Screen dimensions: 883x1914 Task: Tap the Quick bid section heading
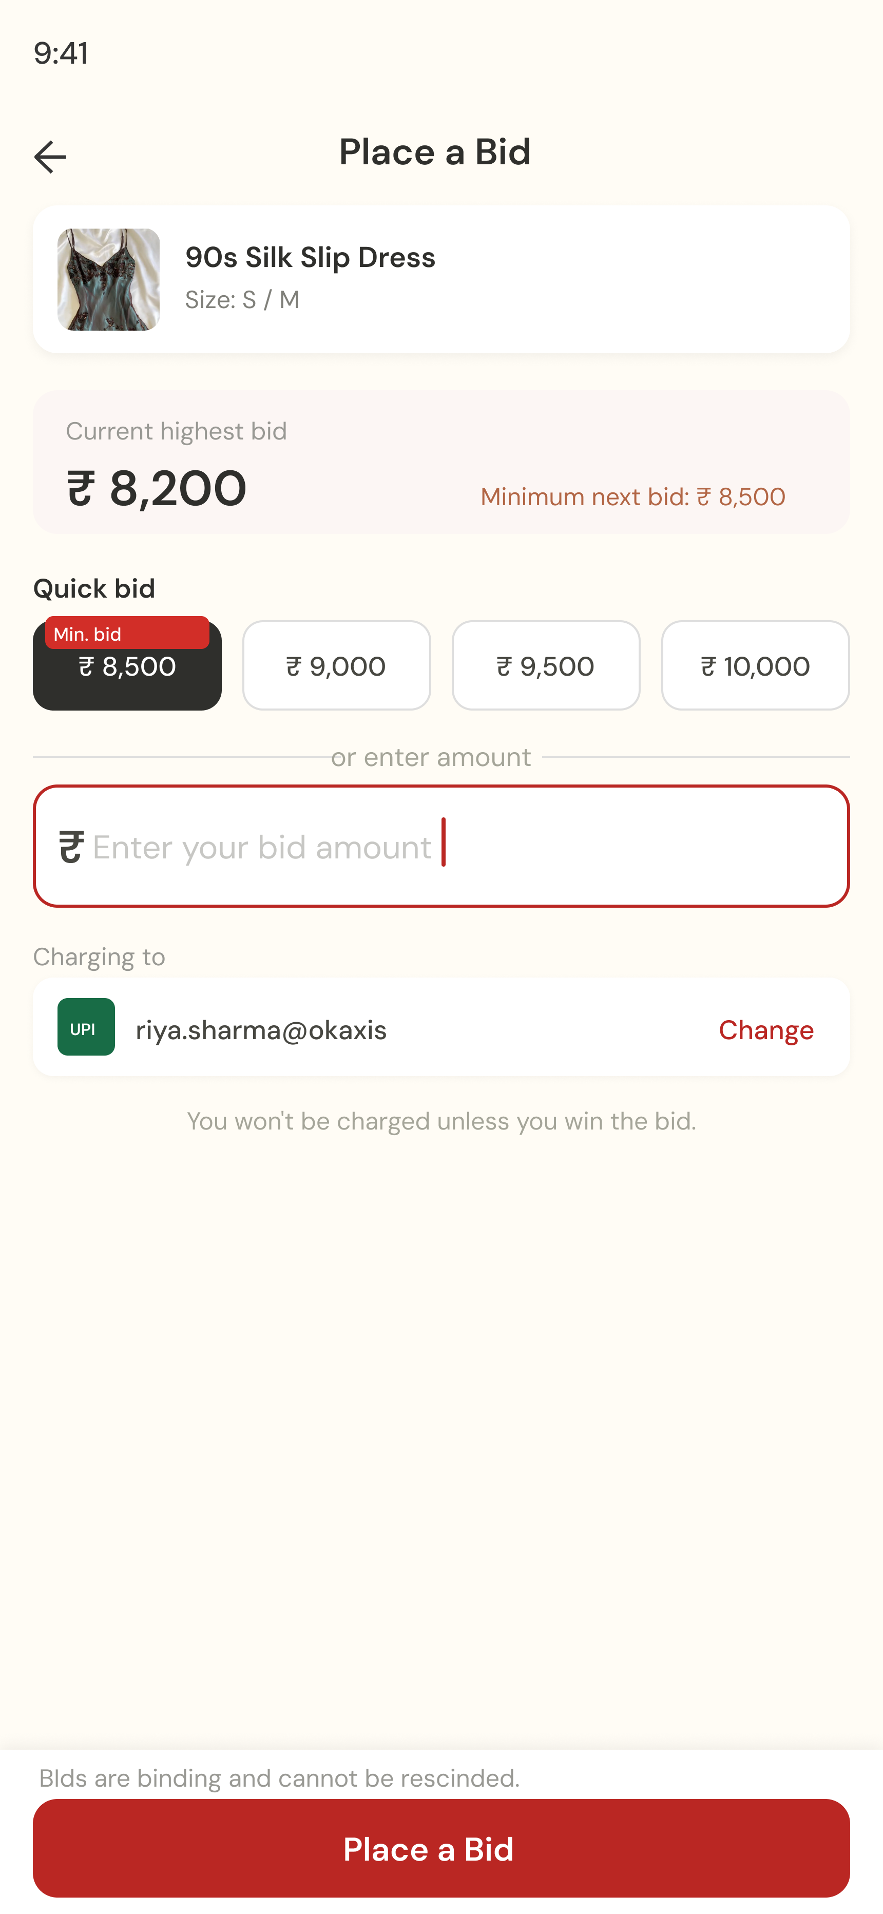[x=94, y=588]
